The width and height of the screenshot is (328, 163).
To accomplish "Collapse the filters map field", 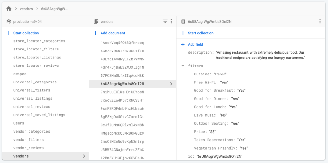I will 183,66.
